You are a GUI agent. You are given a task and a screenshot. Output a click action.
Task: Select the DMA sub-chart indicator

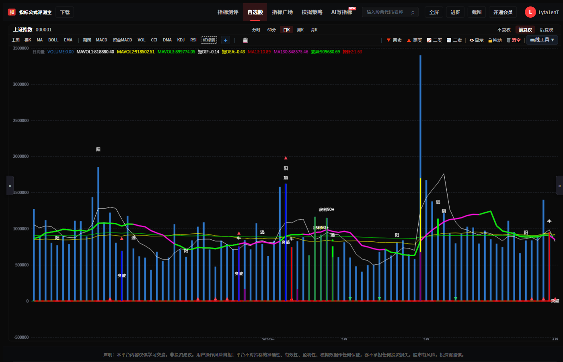pyautogui.click(x=167, y=40)
